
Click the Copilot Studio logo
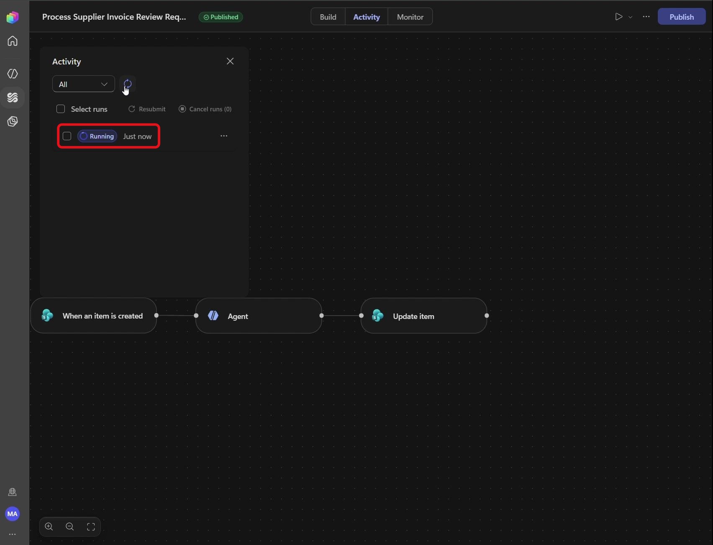[x=13, y=17]
